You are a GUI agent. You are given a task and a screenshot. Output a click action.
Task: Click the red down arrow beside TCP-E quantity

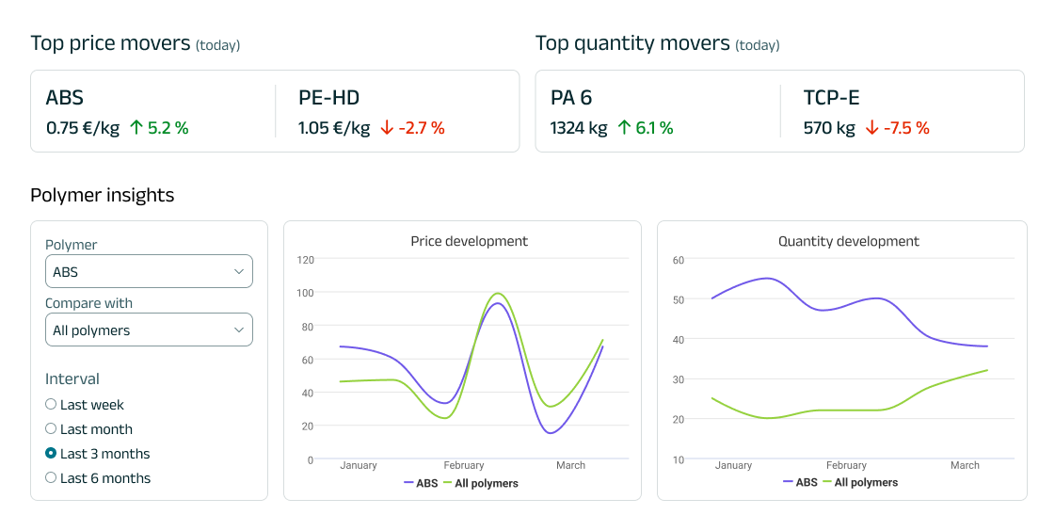click(871, 128)
